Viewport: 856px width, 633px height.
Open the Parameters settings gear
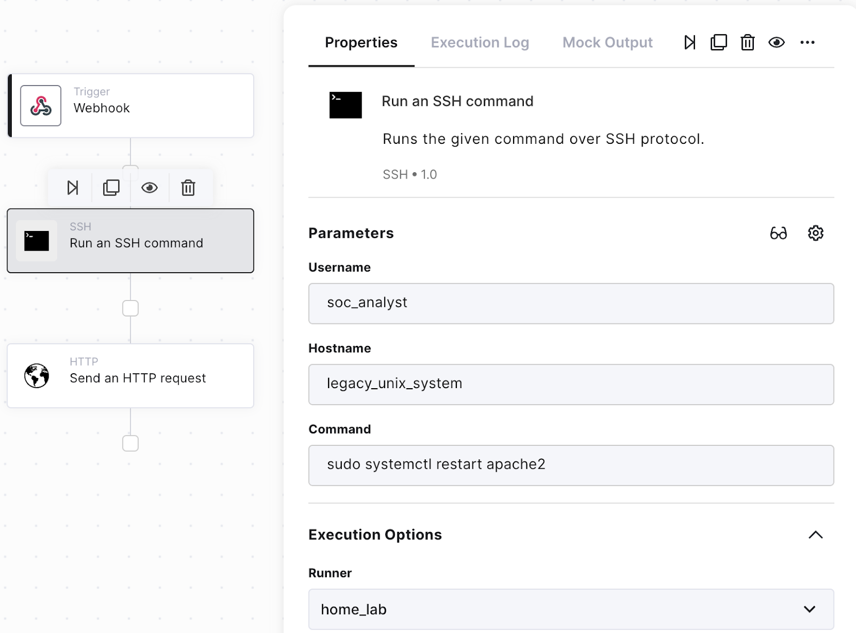(x=815, y=233)
